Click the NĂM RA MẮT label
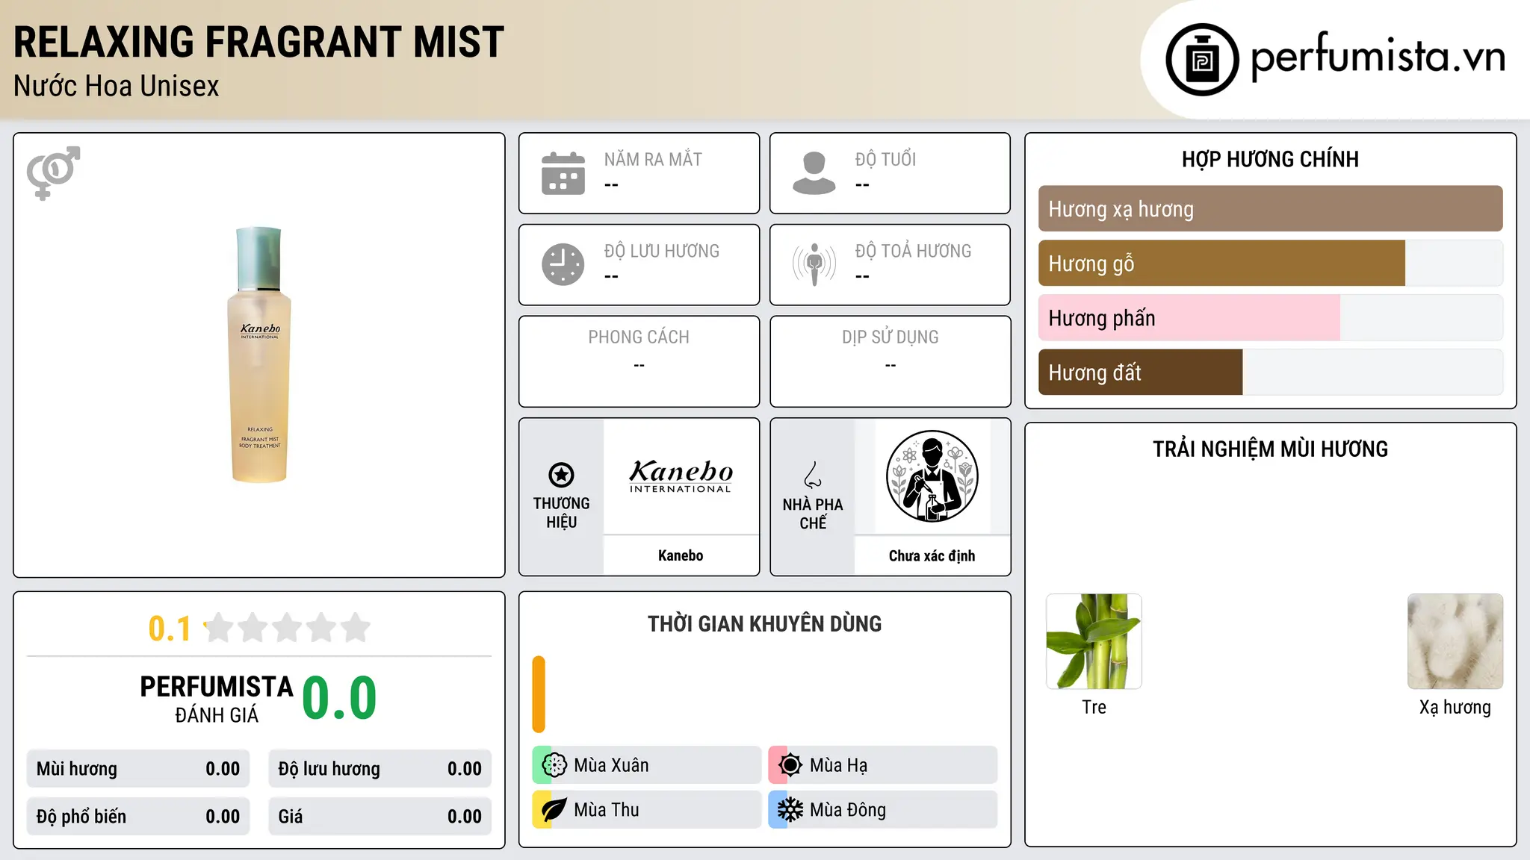 (x=653, y=159)
